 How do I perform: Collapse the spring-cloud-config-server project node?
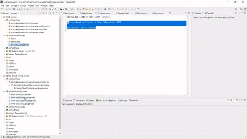point(2,76)
